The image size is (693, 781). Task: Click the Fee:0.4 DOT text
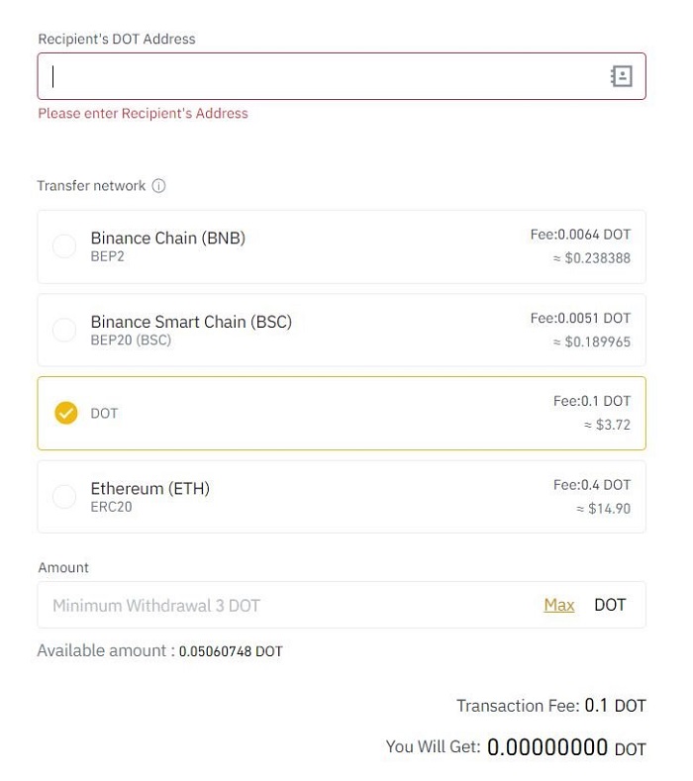[592, 485]
